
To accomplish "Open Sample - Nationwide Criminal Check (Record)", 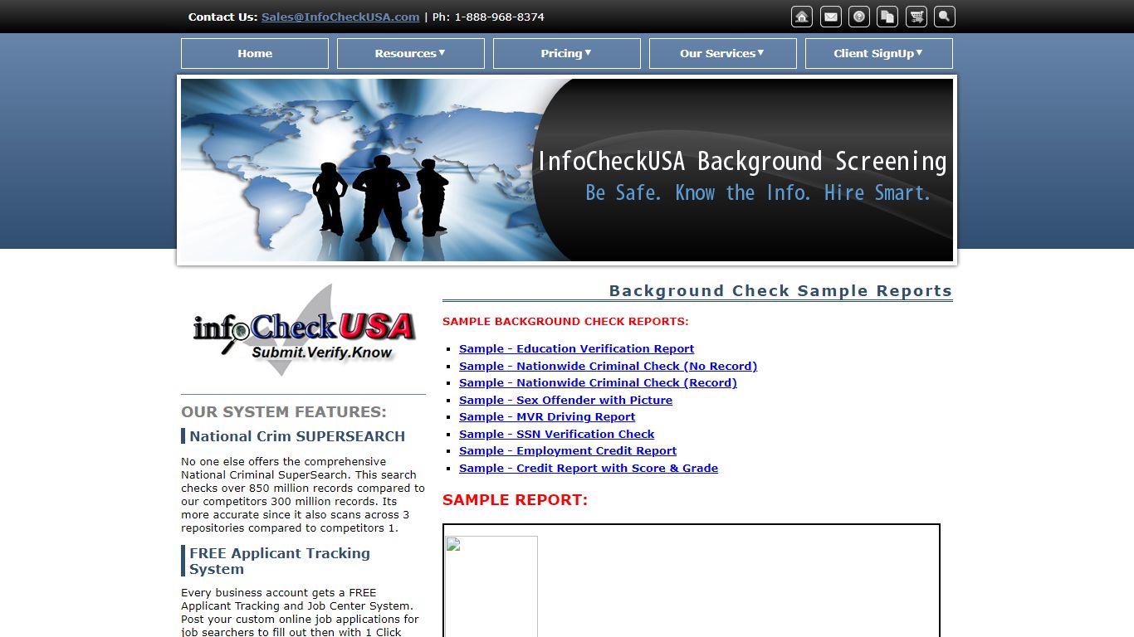I will click(598, 383).
